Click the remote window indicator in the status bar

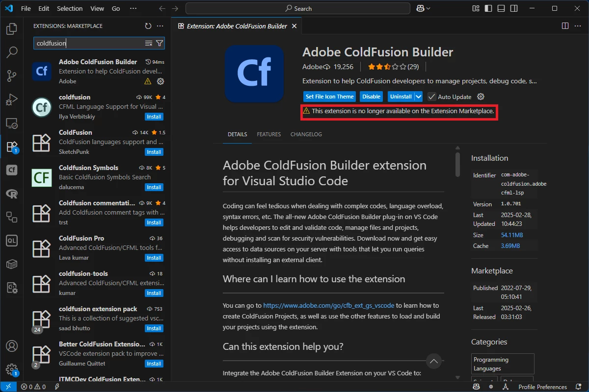coord(8,387)
